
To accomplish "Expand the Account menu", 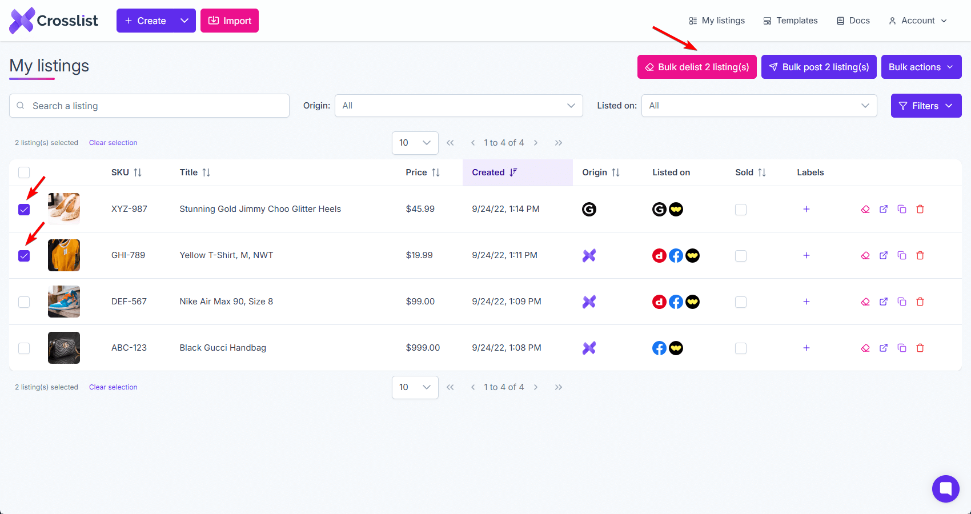I will [918, 21].
